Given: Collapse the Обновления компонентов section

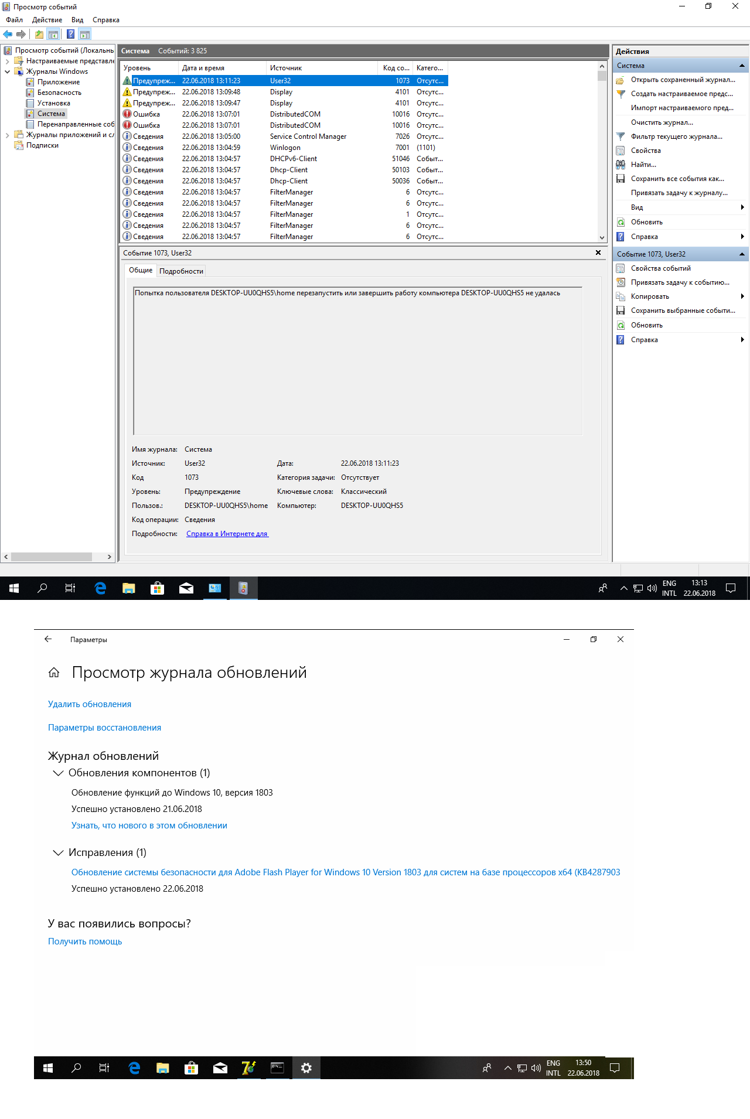Looking at the screenshot, I should coord(58,773).
